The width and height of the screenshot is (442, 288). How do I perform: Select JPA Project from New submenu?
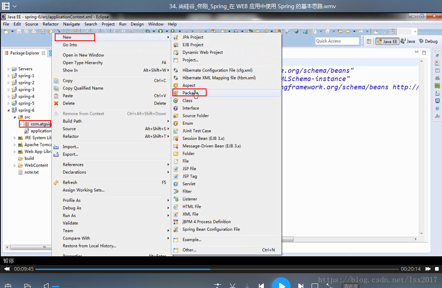coord(193,37)
